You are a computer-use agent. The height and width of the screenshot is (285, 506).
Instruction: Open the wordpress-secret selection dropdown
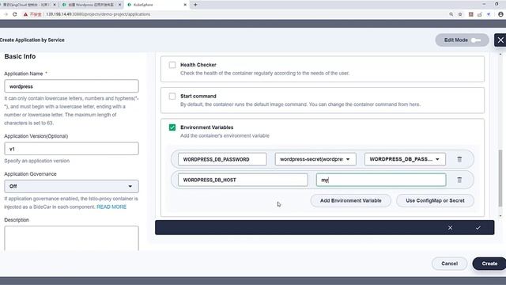(x=315, y=159)
